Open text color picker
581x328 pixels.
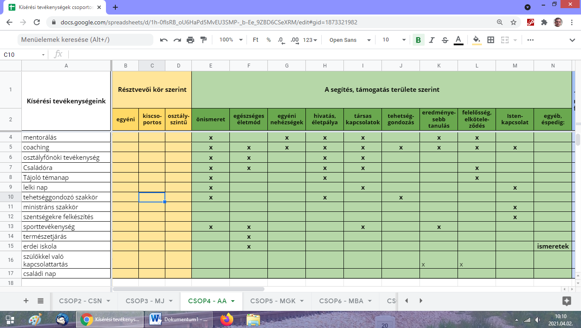coord(458,40)
